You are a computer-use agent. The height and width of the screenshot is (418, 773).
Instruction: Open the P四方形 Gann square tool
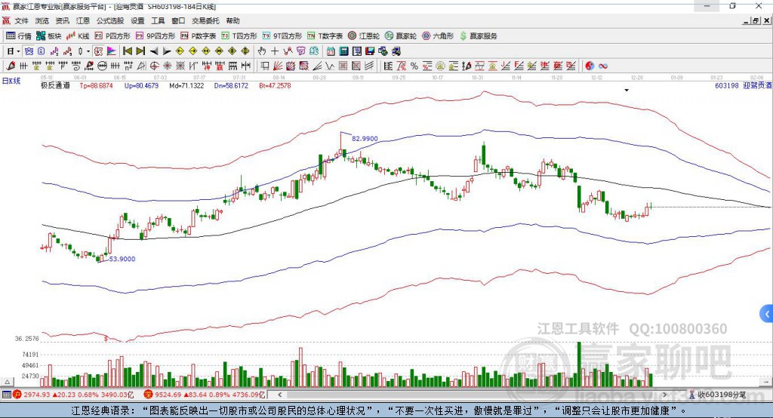(112, 36)
